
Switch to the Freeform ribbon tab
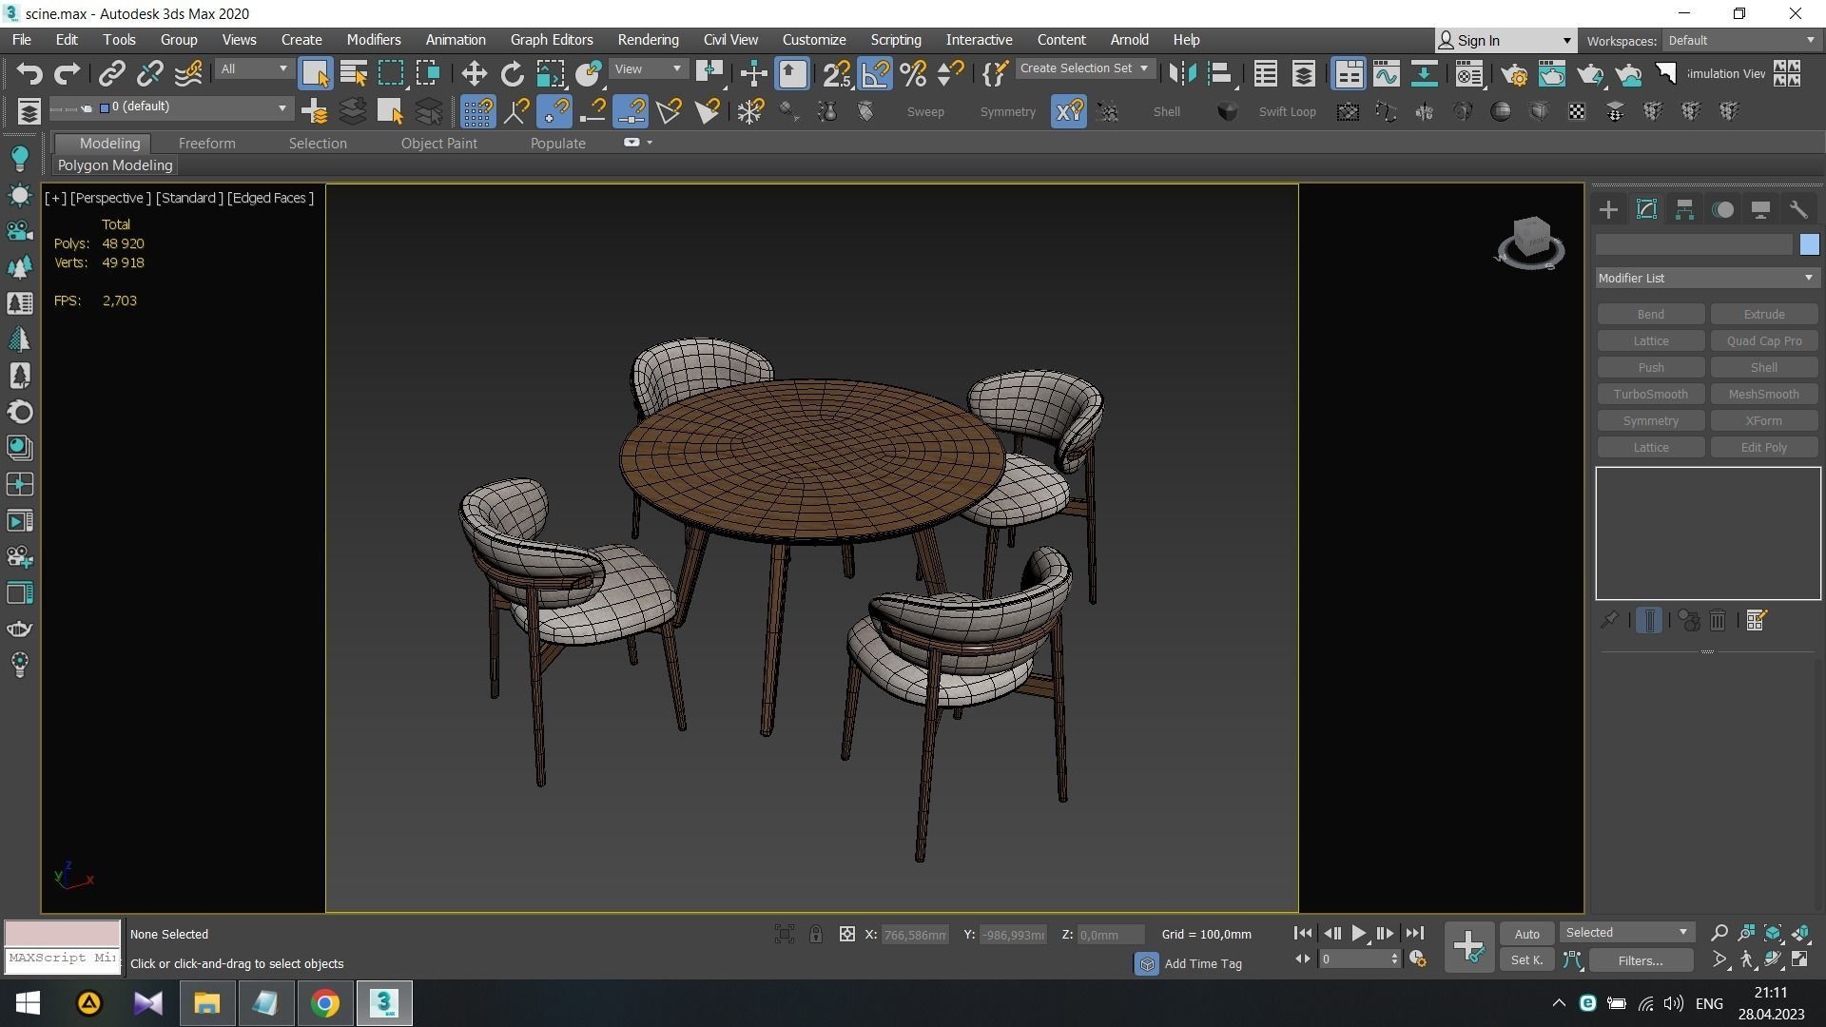(x=206, y=144)
